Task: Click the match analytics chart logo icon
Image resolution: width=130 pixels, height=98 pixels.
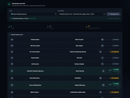Action: 9,4
